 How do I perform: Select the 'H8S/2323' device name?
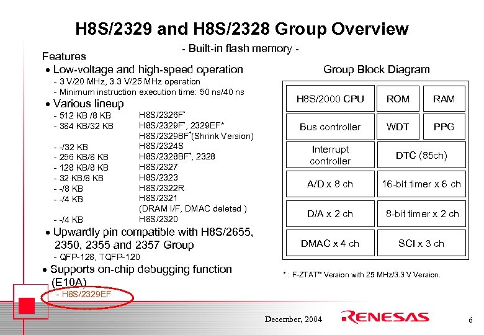click(x=158, y=177)
